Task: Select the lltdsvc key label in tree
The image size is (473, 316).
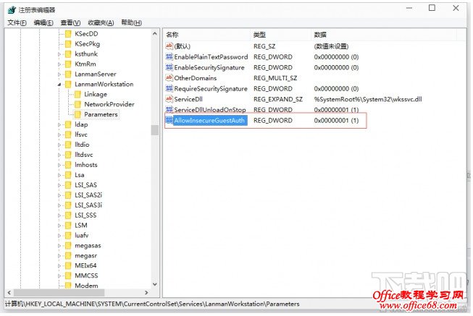Action: pyautogui.click(x=83, y=155)
